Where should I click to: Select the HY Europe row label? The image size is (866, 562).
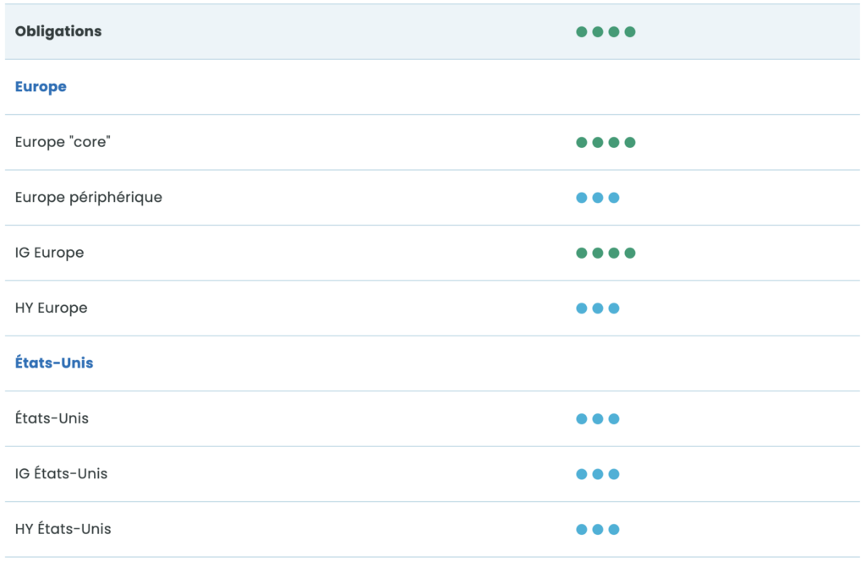pyautogui.click(x=51, y=308)
